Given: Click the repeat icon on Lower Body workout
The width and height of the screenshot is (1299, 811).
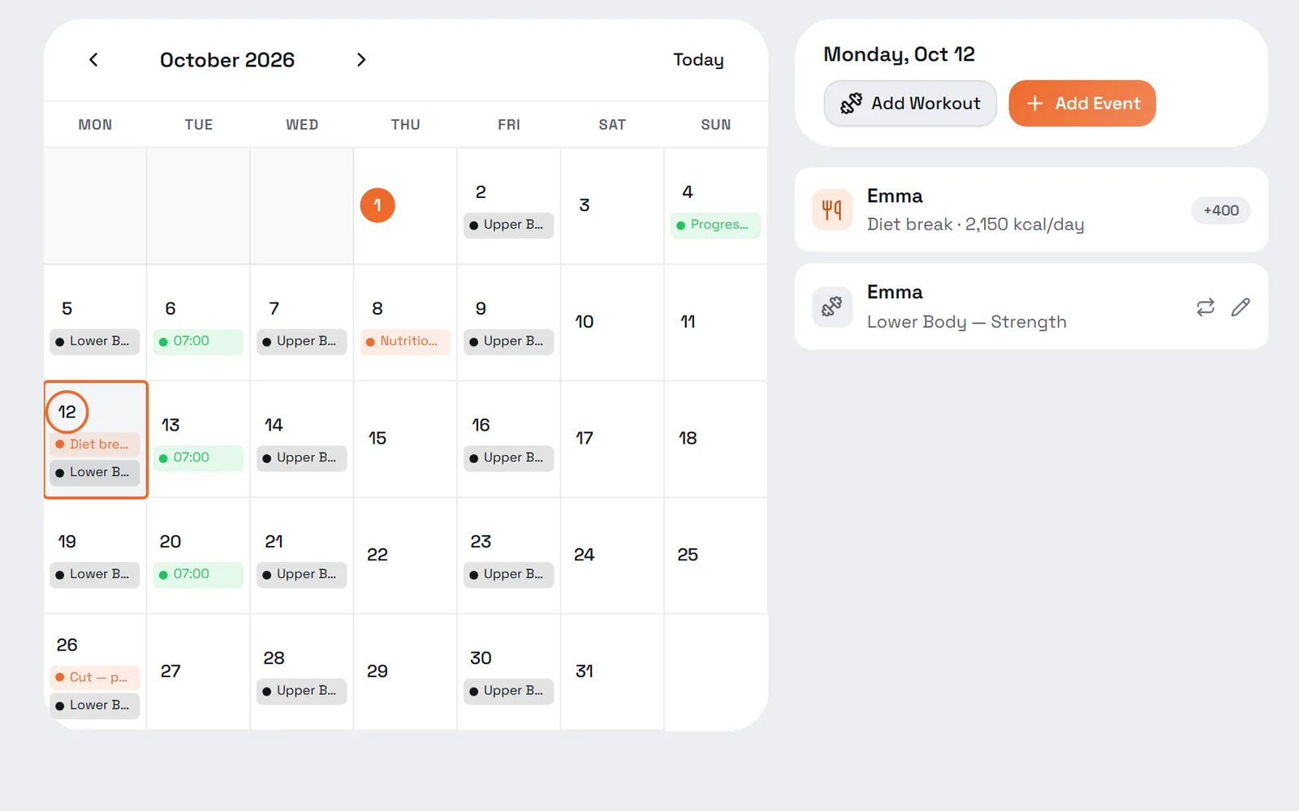Looking at the screenshot, I should 1206,307.
